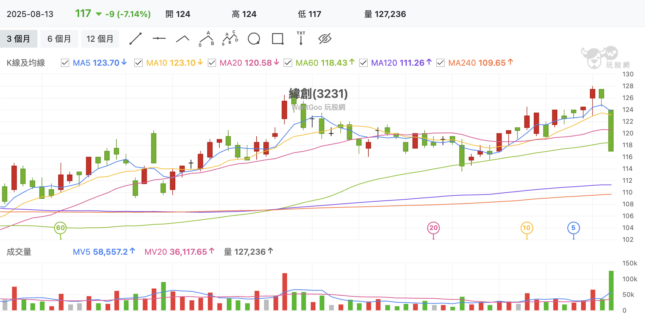Toggle the hide drawings eye icon
This screenshot has width=645, height=316.
pos(325,39)
